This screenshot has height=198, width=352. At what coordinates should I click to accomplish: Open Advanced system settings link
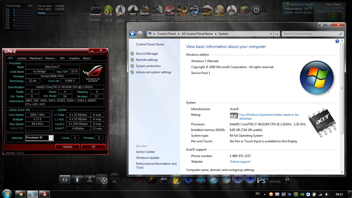point(154,72)
